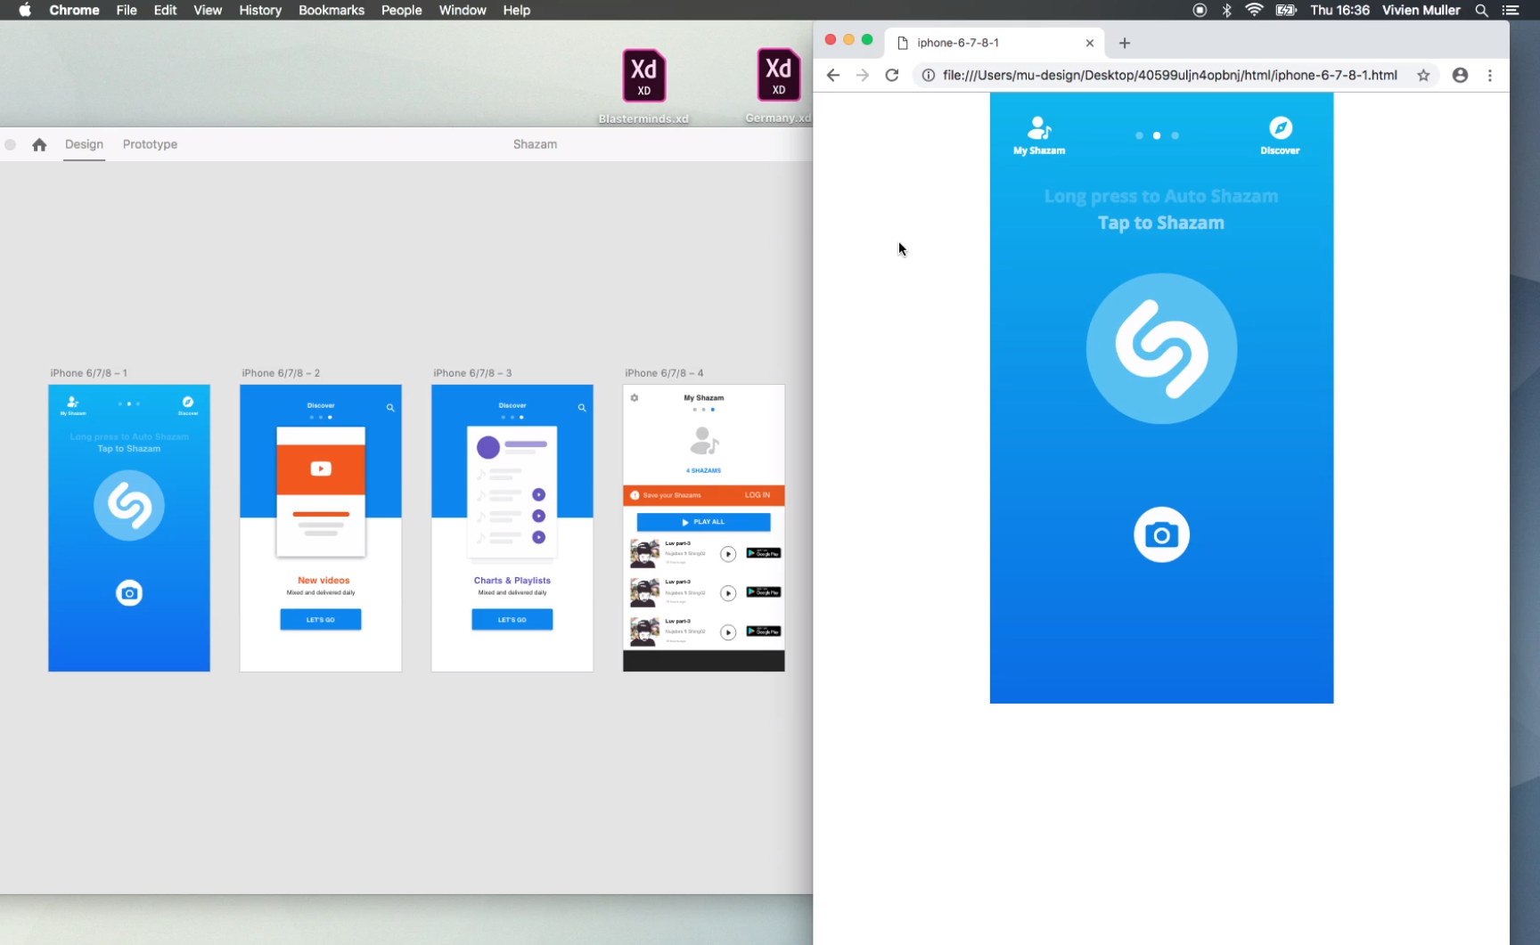This screenshot has width=1540, height=945.
Task: Click the search icon in XD artboard 2
Action: (390, 407)
